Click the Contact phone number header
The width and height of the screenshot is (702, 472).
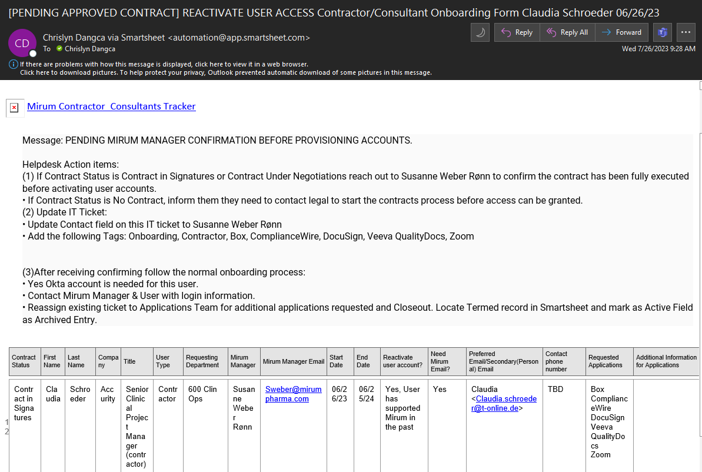click(564, 361)
